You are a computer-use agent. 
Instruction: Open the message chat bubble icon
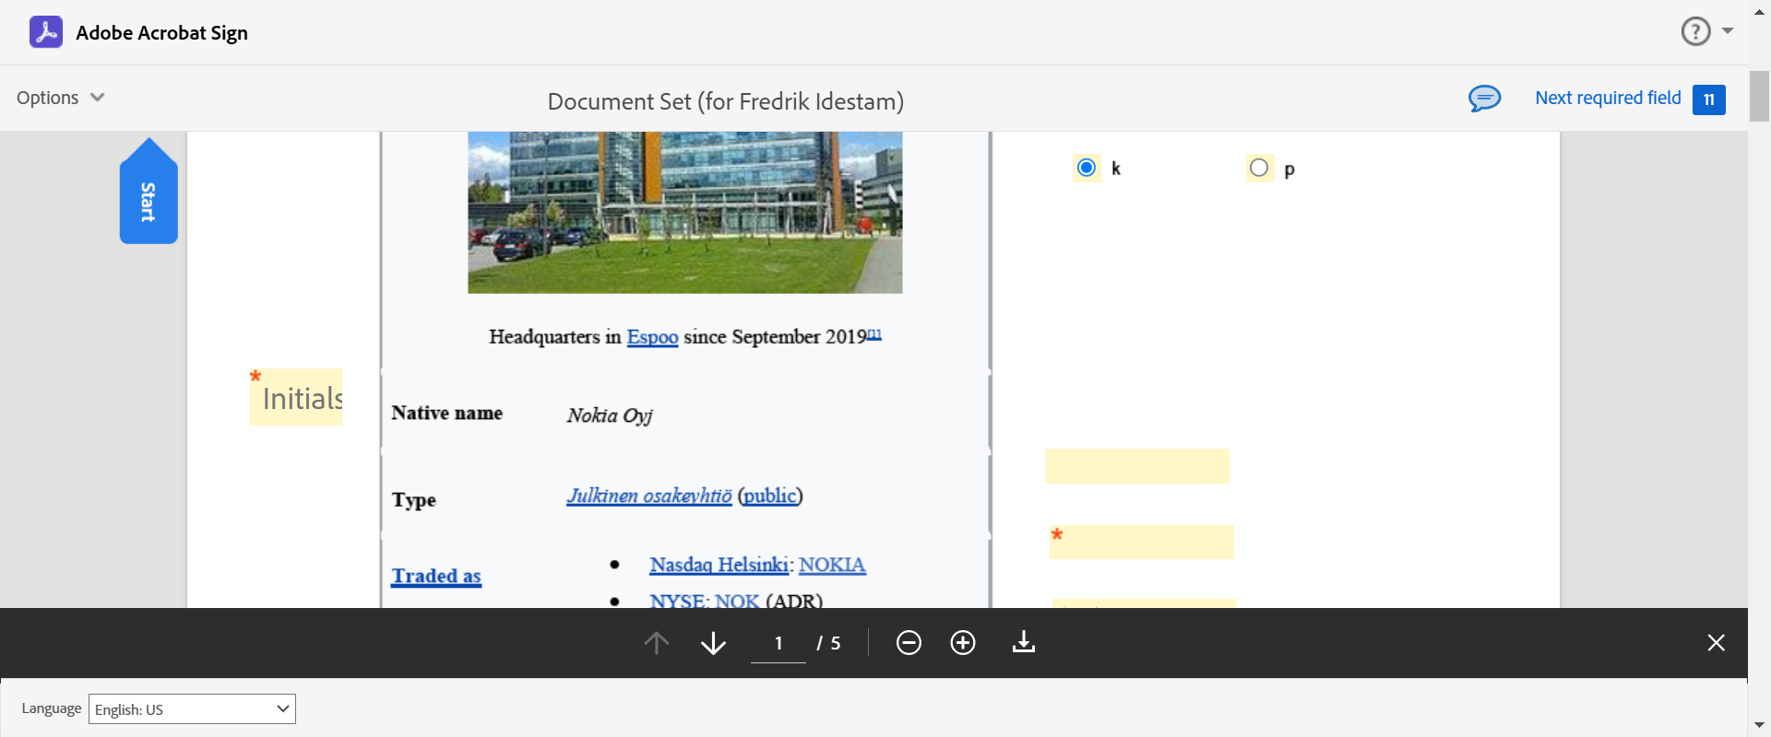[x=1485, y=98]
